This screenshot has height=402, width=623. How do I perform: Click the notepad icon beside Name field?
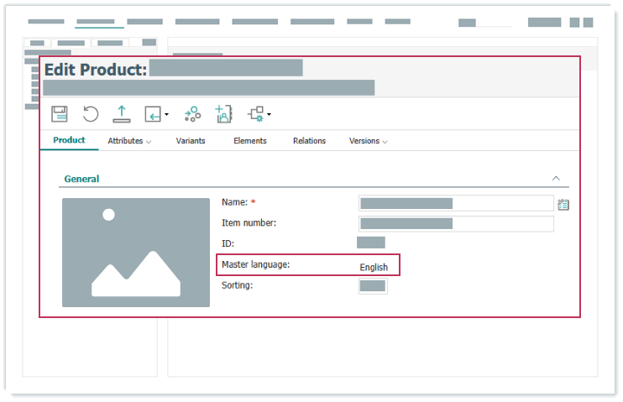pyautogui.click(x=563, y=204)
